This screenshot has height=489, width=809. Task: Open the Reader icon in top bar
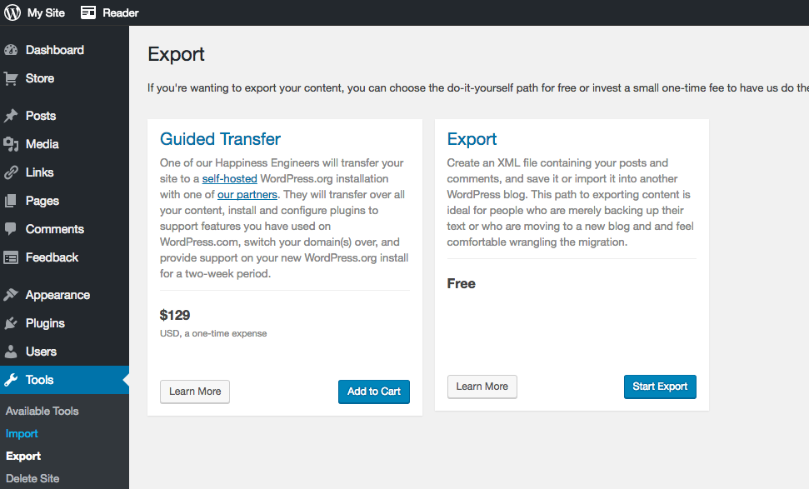click(x=88, y=12)
